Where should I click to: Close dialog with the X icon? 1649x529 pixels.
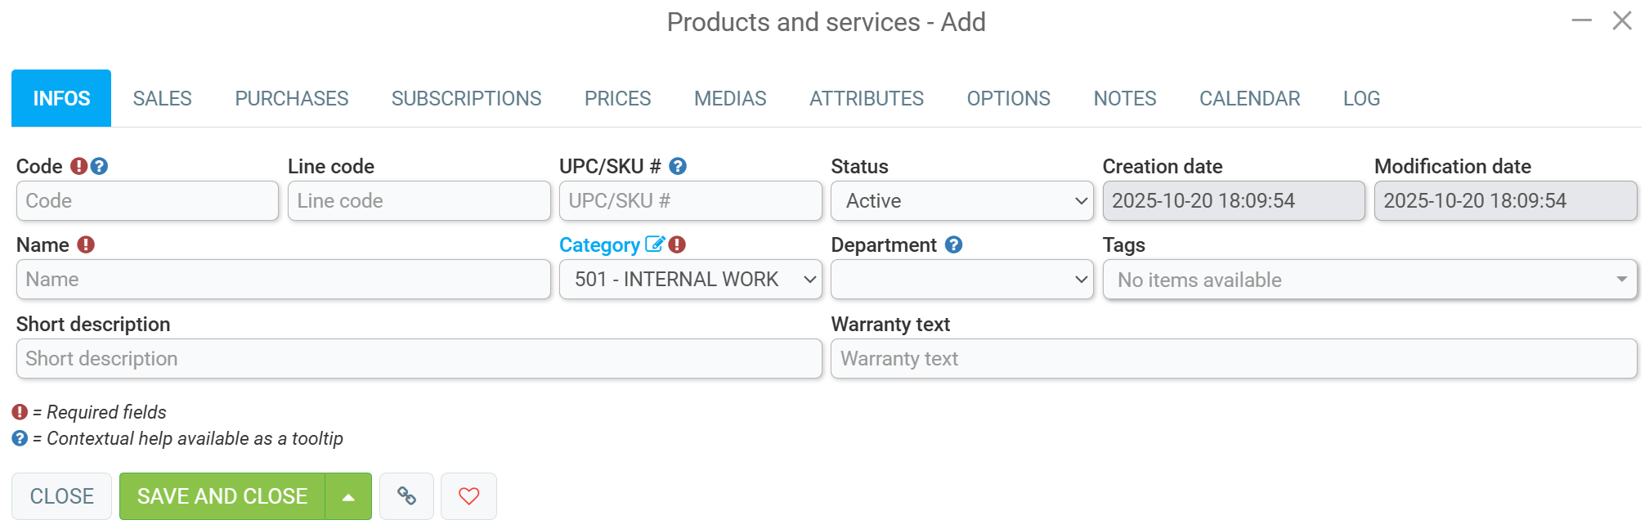click(1622, 20)
